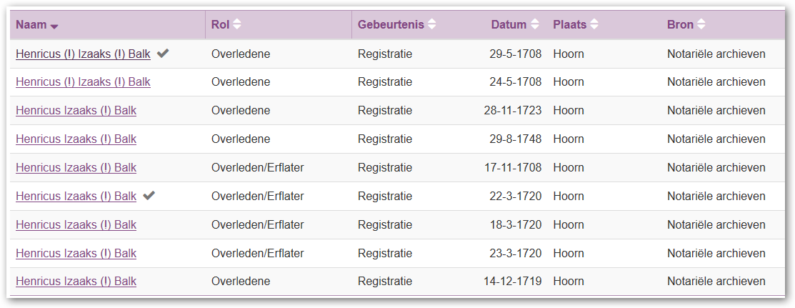This screenshot has width=795, height=308.
Task: Click the sort arrows icon beside Datum
Action: click(535, 24)
